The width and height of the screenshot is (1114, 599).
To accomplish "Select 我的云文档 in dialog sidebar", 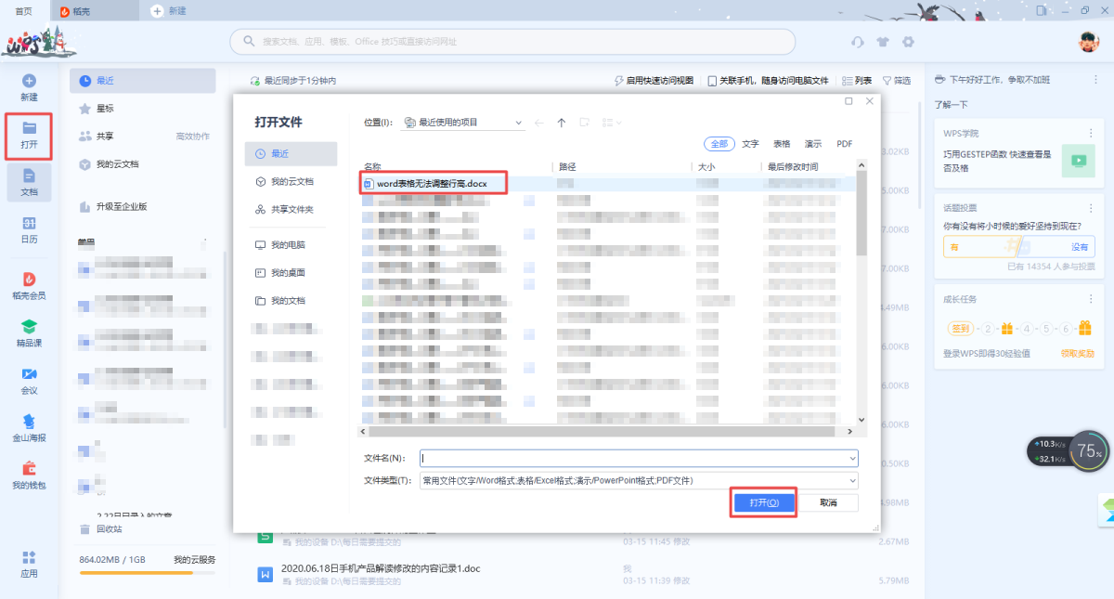I will (x=291, y=182).
